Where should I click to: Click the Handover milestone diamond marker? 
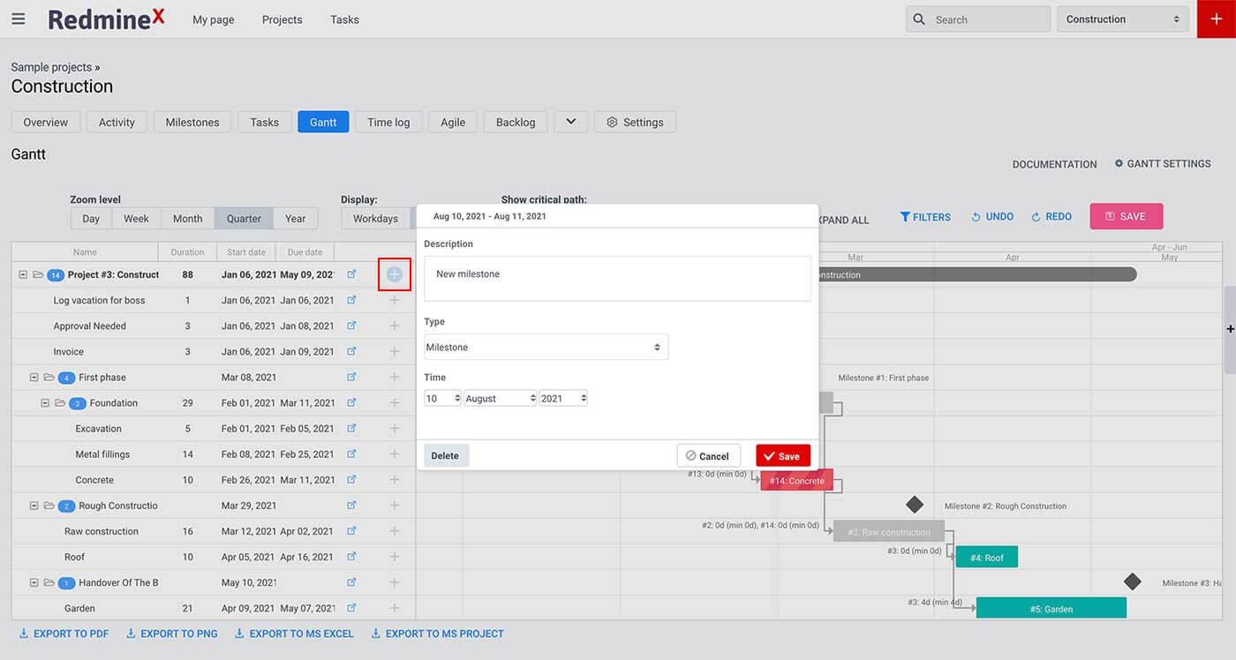coord(1133,581)
